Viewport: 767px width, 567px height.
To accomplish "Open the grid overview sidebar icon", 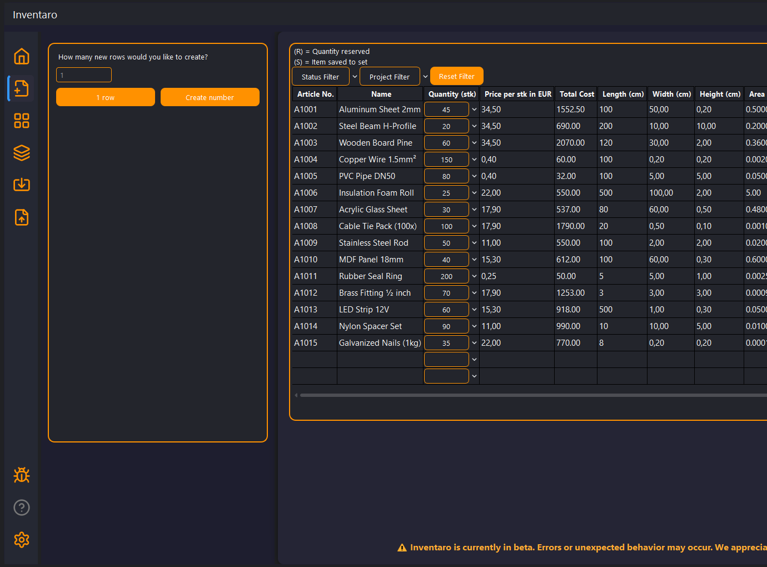I will (22, 121).
